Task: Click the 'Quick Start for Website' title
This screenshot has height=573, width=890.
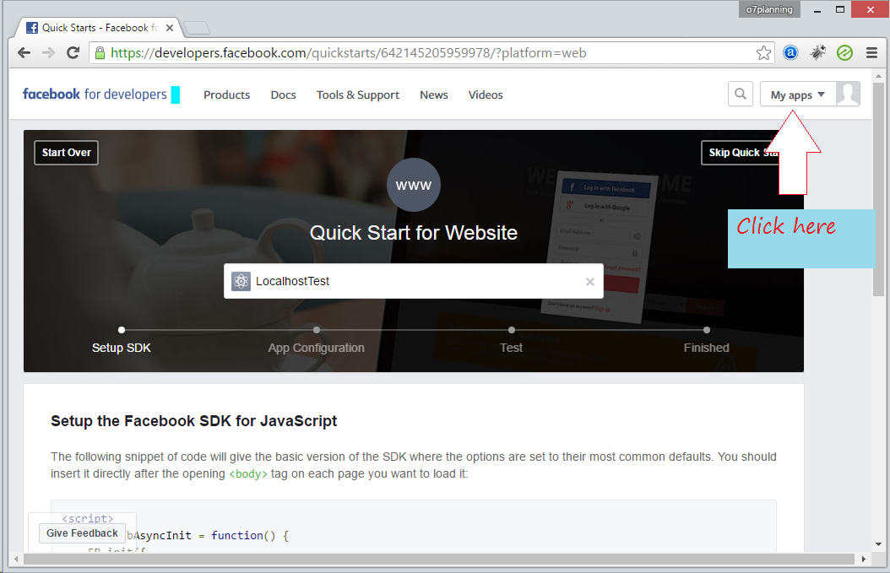Action: coord(413,233)
